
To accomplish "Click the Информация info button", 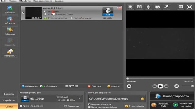I will [30, 86].
